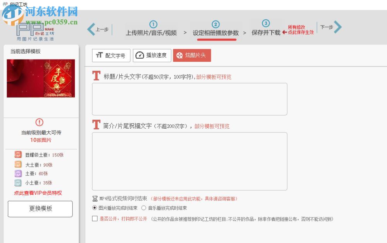387x243 pixels.
Task: Select the 炫酷片头 cool intro tool
Action: pos(192,55)
